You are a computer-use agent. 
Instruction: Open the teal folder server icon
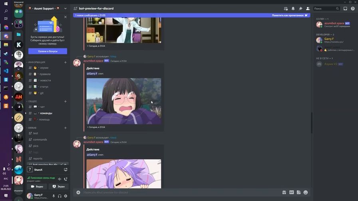pyautogui.click(x=18, y=34)
